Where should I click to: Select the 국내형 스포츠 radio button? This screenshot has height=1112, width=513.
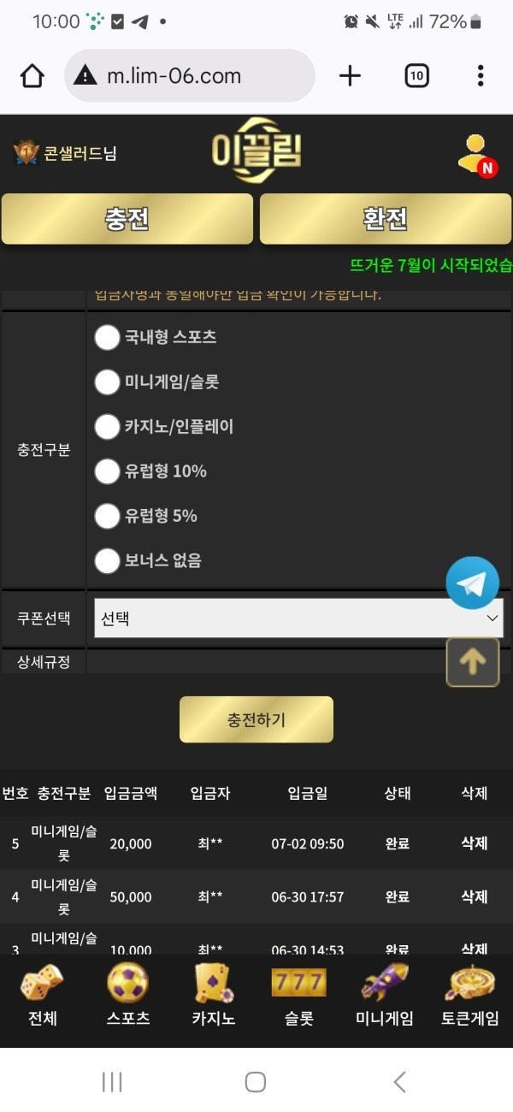pyautogui.click(x=108, y=338)
